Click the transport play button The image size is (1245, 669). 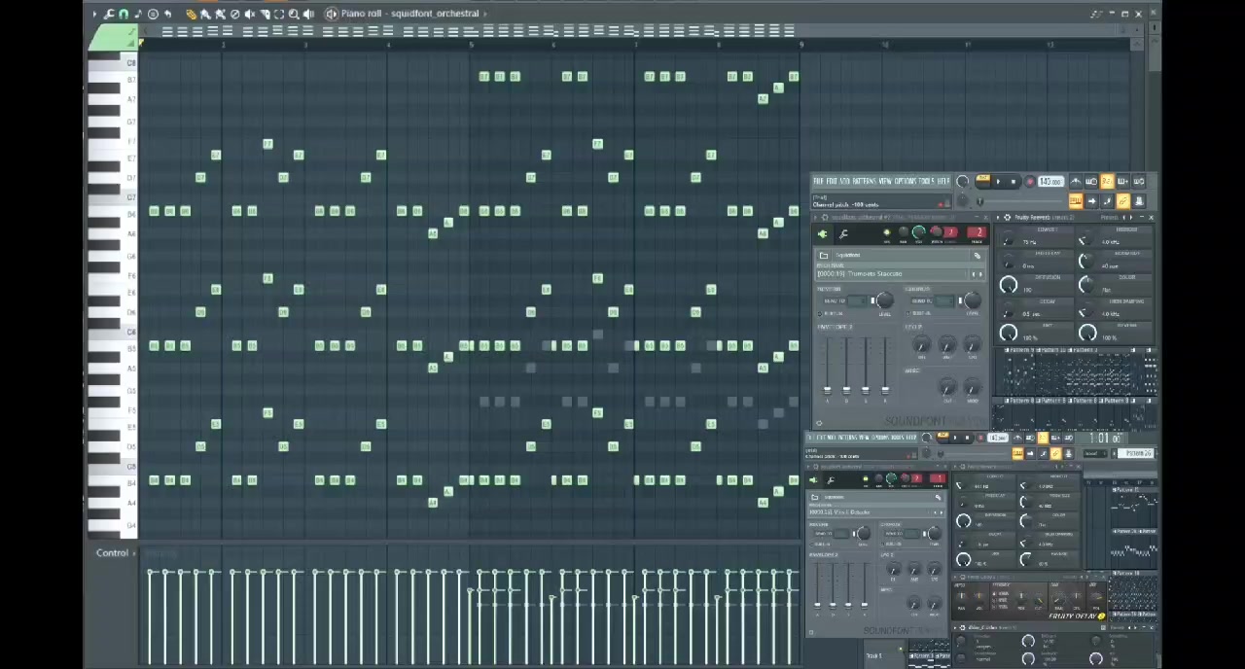(998, 182)
